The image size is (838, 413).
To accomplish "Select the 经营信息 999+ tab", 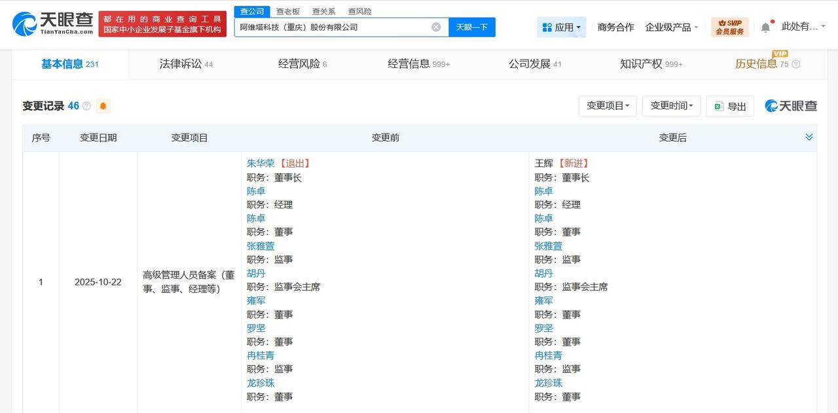I will pos(419,64).
